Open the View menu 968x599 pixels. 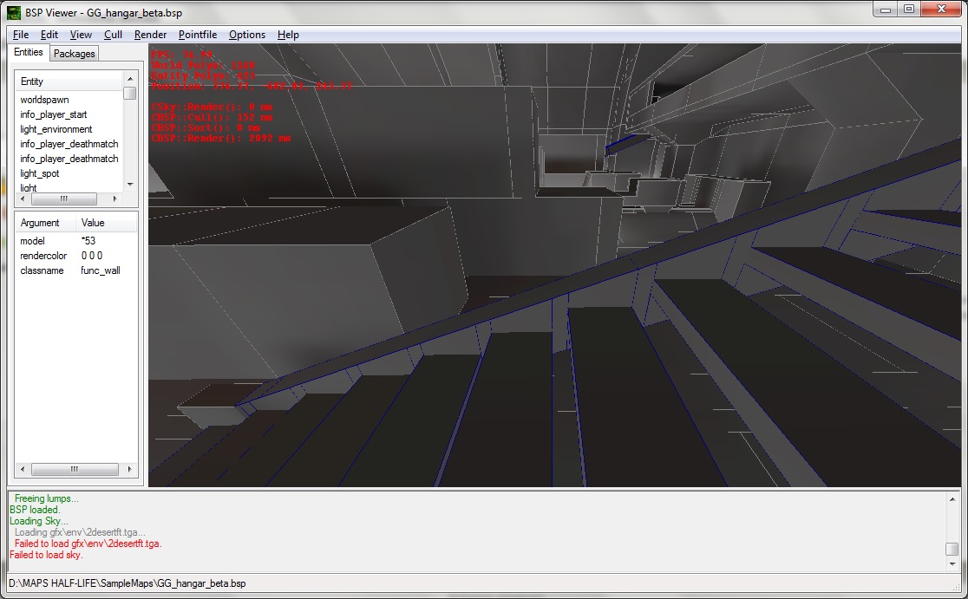point(81,35)
